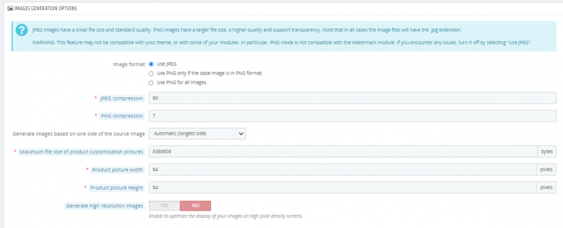This screenshot has height=228, width=563.
Task: Click the dropdown chevron arrow of source image side
Action: coord(240,134)
